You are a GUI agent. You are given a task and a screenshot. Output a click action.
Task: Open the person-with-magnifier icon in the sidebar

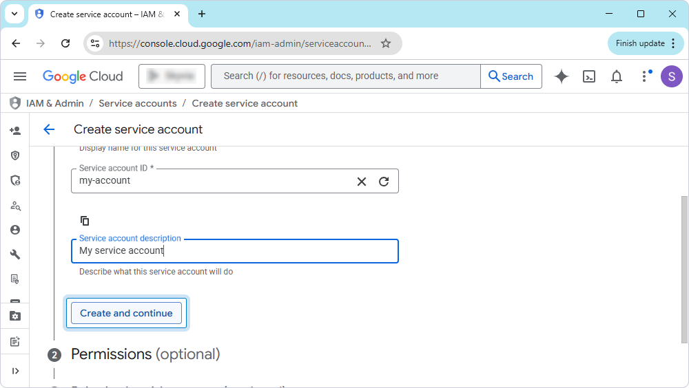click(15, 206)
